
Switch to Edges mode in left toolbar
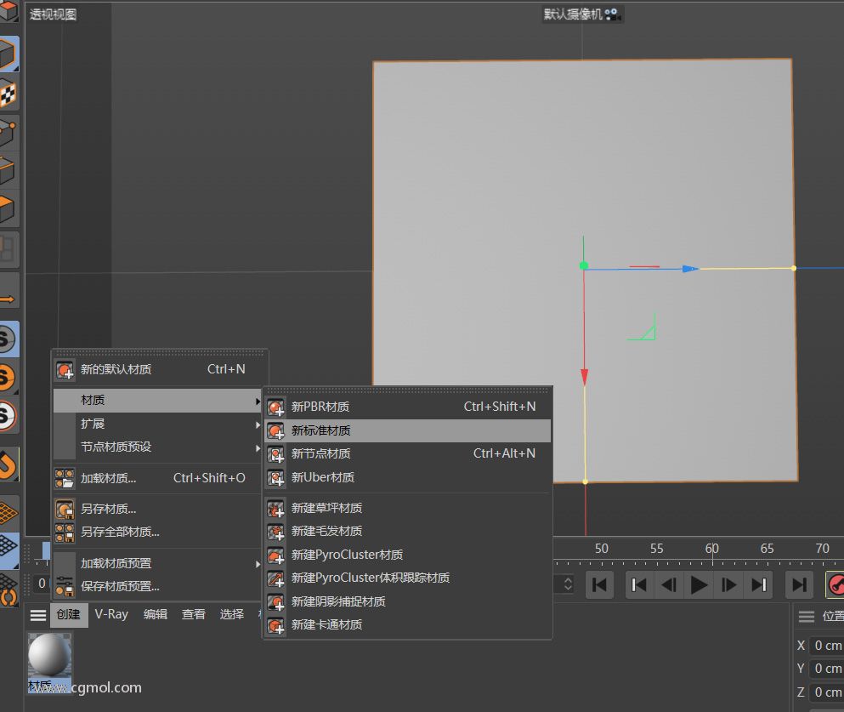8,171
